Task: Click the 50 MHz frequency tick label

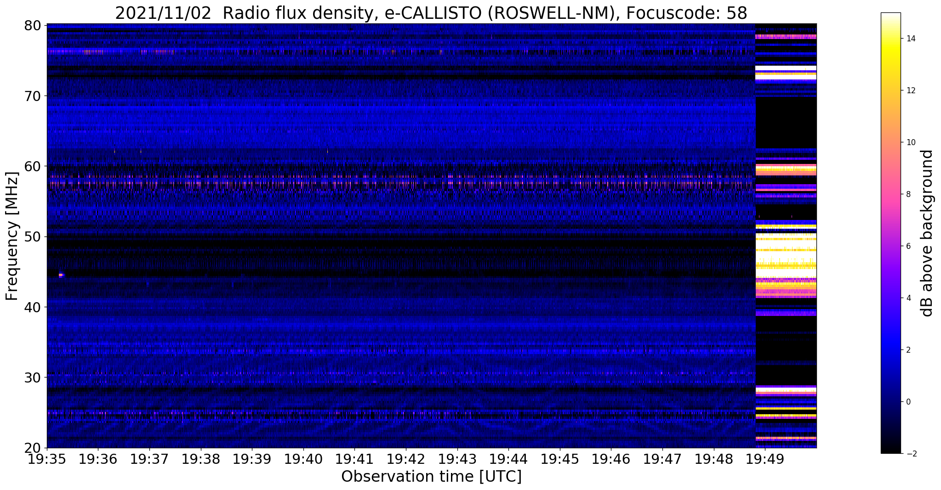Action: [32, 237]
